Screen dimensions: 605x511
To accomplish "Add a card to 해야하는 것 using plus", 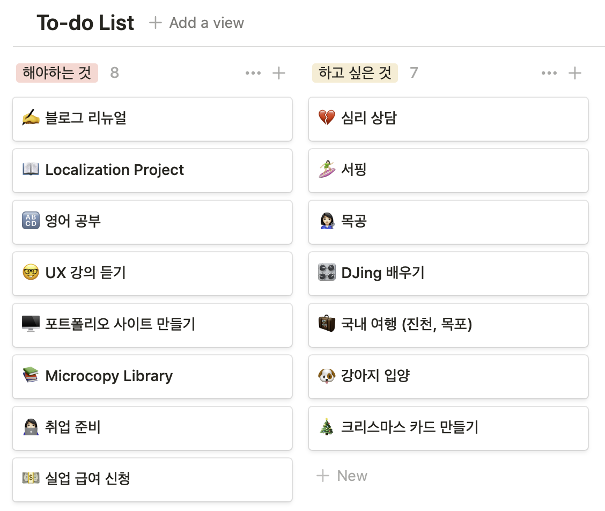I will tap(278, 73).
